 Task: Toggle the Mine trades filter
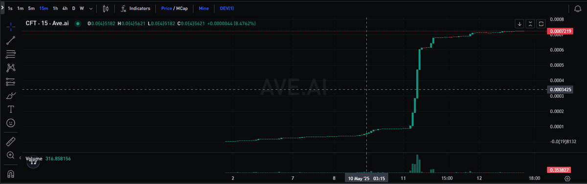click(204, 9)
